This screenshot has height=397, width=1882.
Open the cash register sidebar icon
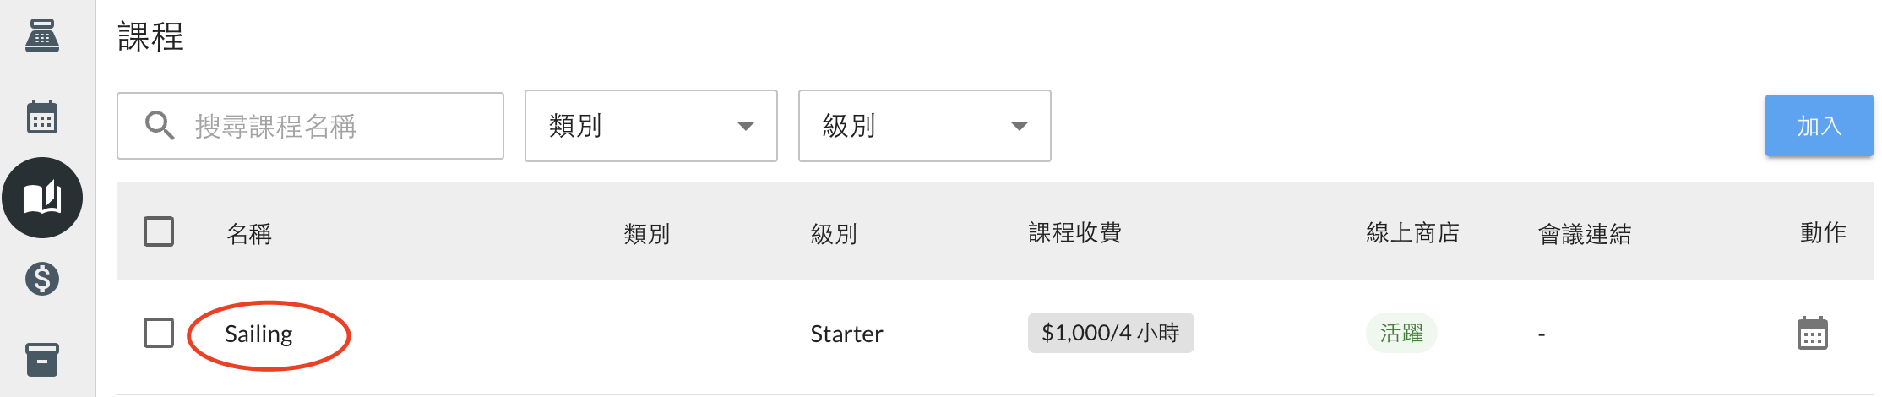click(x=42, y=36)
